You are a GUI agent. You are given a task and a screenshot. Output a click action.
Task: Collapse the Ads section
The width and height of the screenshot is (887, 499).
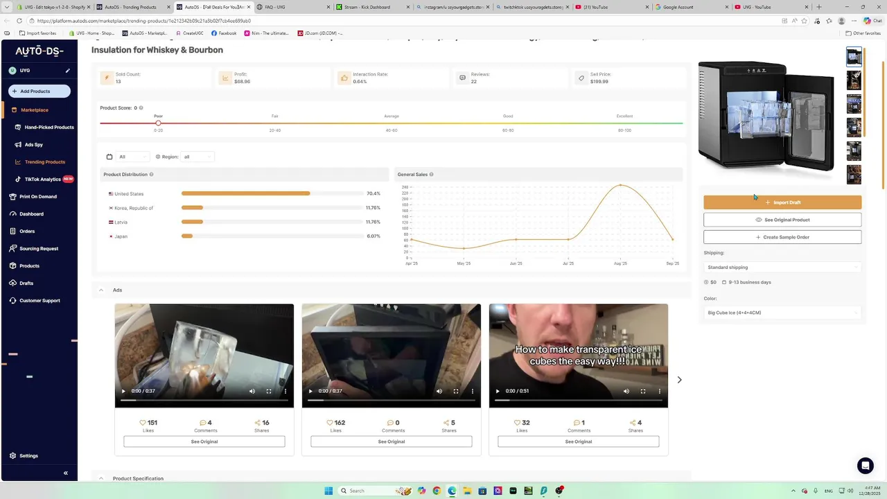coord(101,290)
